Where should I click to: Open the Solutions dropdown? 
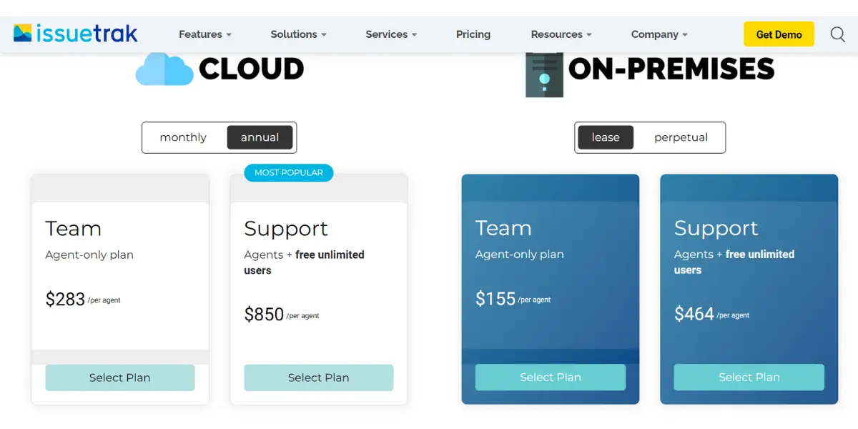coord(298,34)
